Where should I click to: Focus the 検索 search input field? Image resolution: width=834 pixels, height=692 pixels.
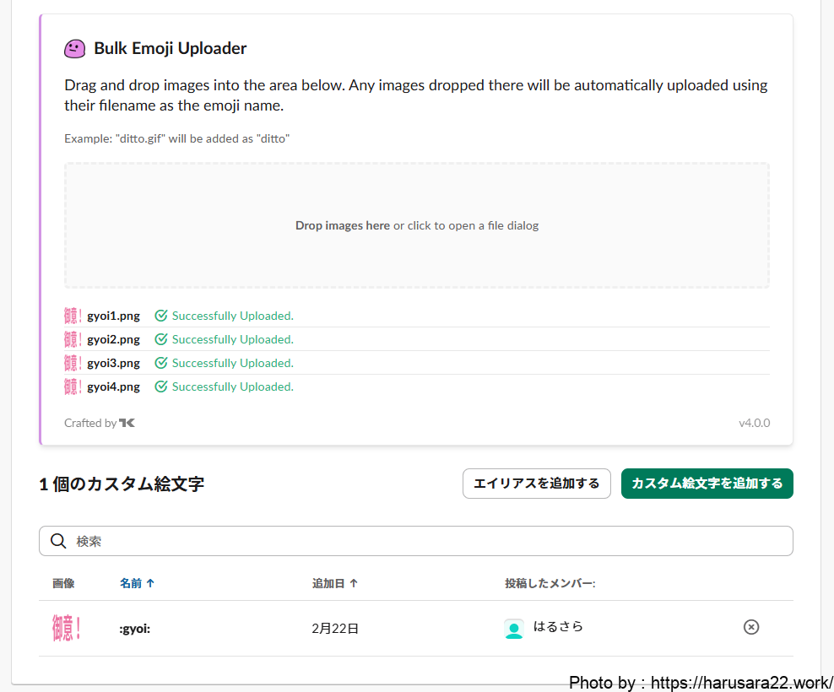(422, 541)
